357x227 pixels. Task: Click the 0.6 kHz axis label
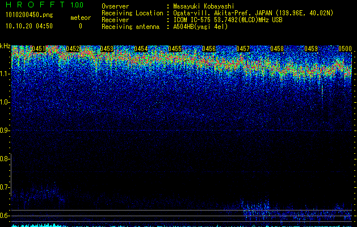coord(5,216)
